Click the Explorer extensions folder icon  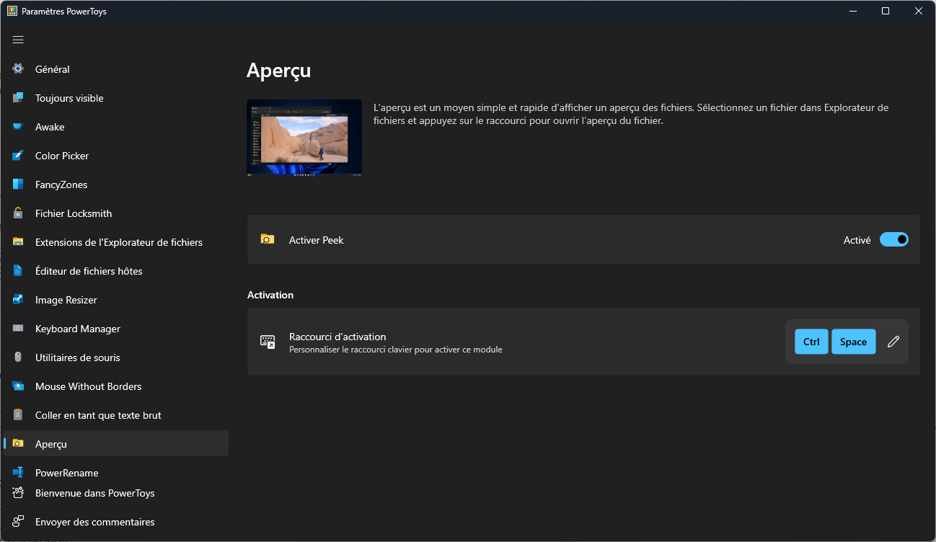click(18, 242)
